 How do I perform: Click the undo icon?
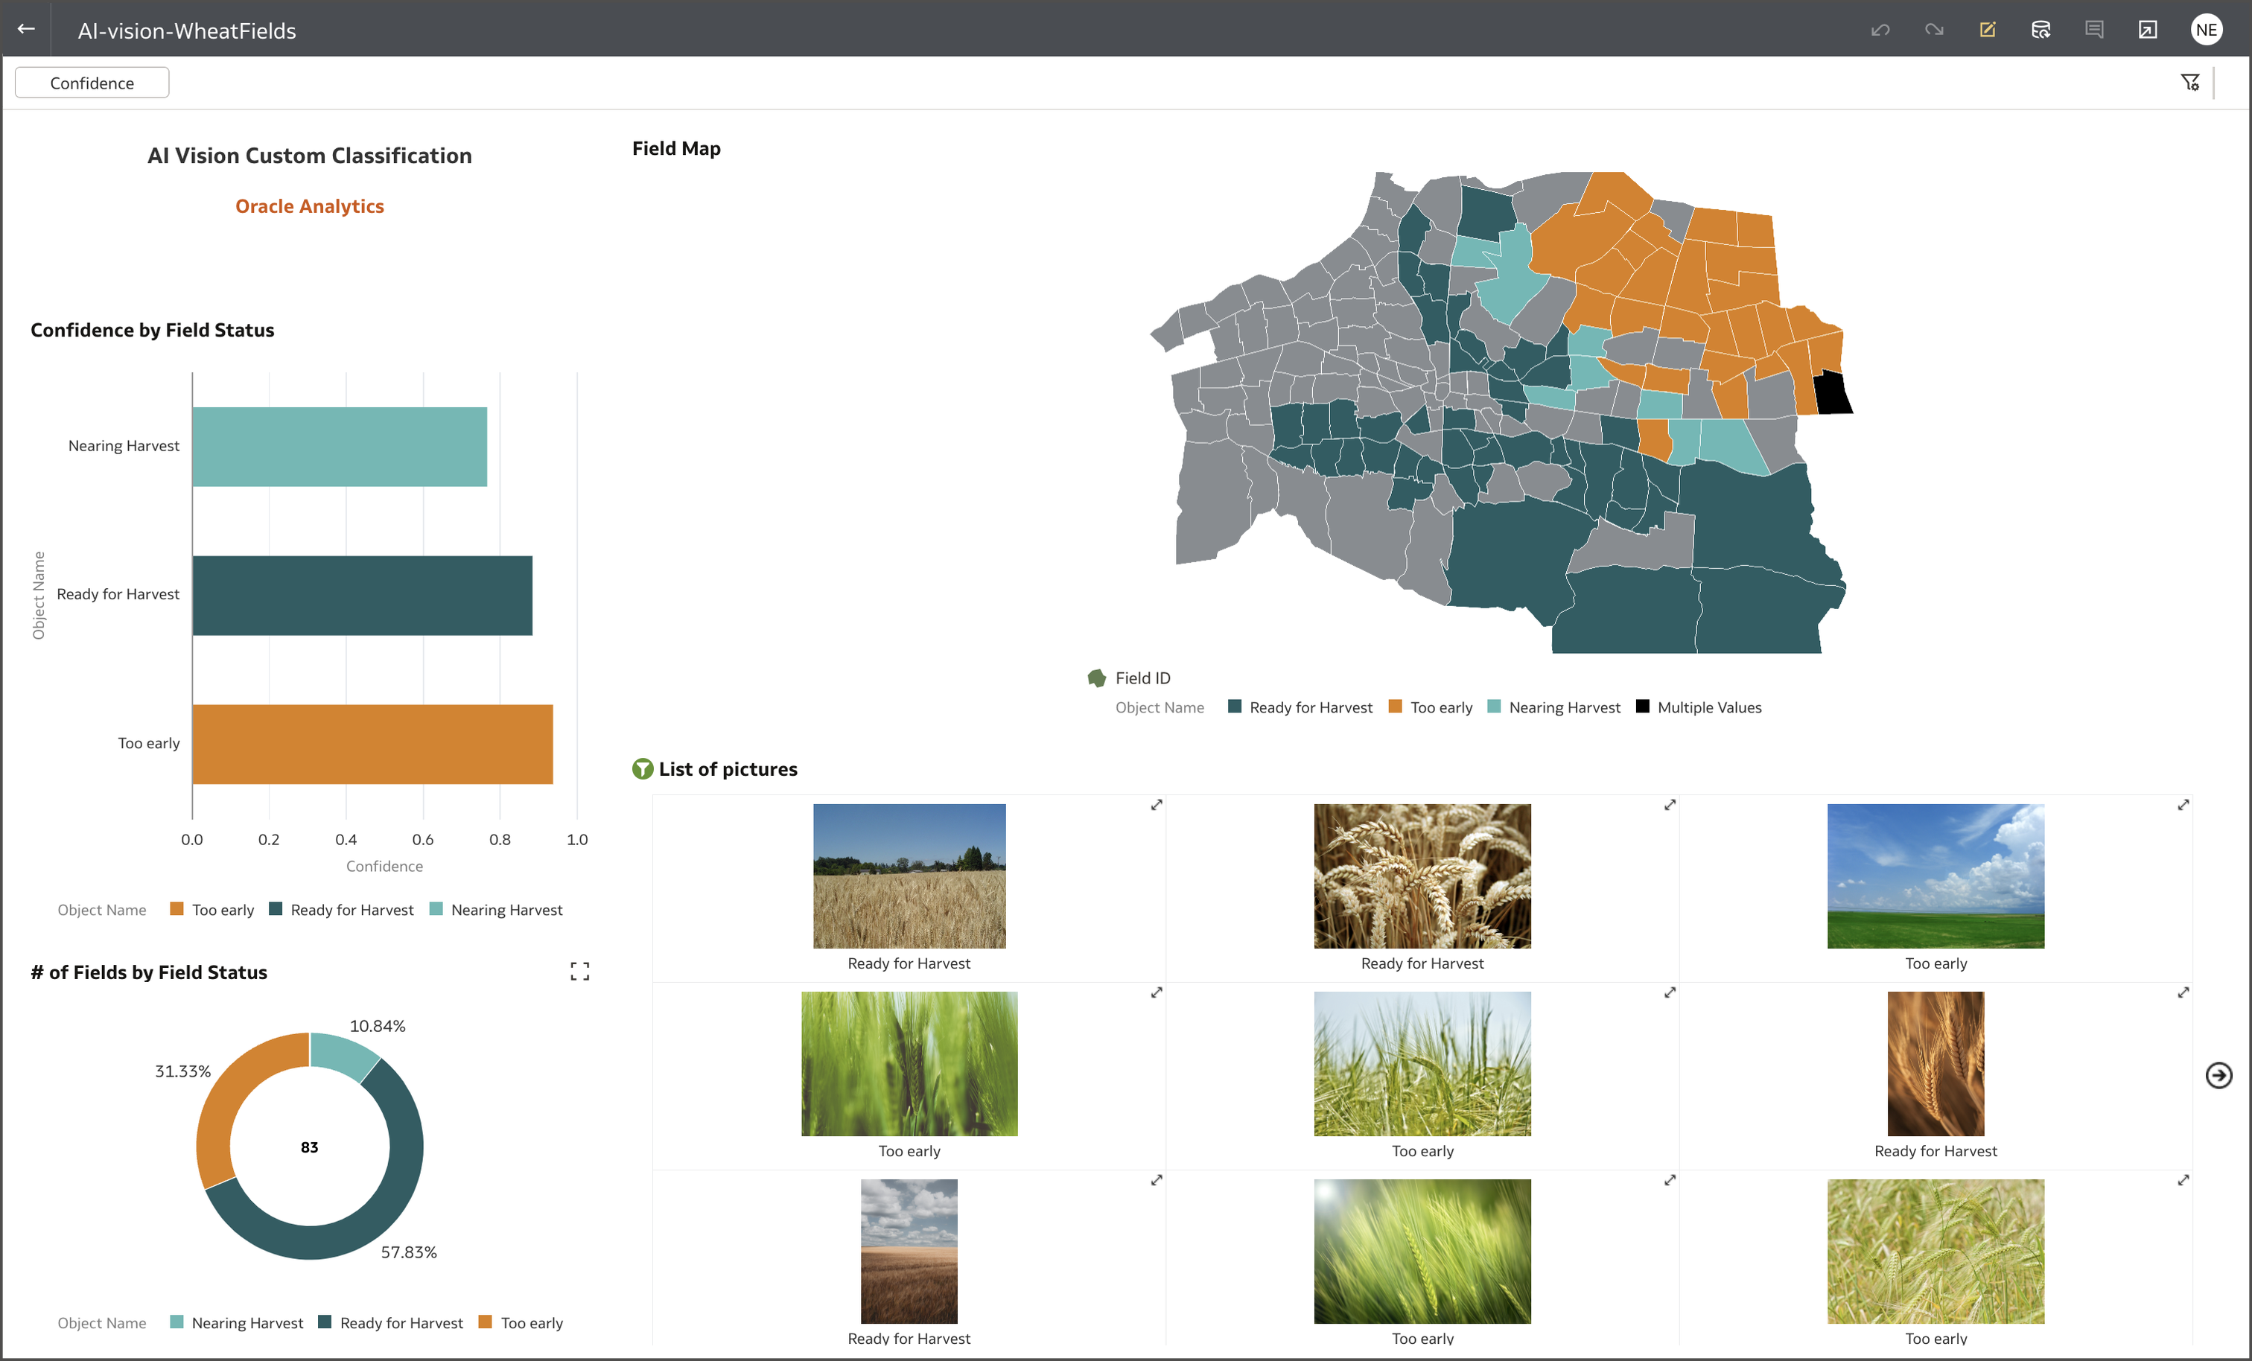pos(1880,31)
